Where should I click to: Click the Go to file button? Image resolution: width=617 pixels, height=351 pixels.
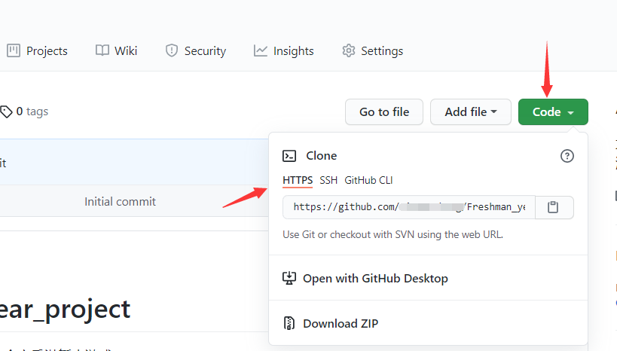click(384, 111)
